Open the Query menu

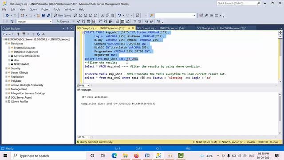(x=33, y=9)
